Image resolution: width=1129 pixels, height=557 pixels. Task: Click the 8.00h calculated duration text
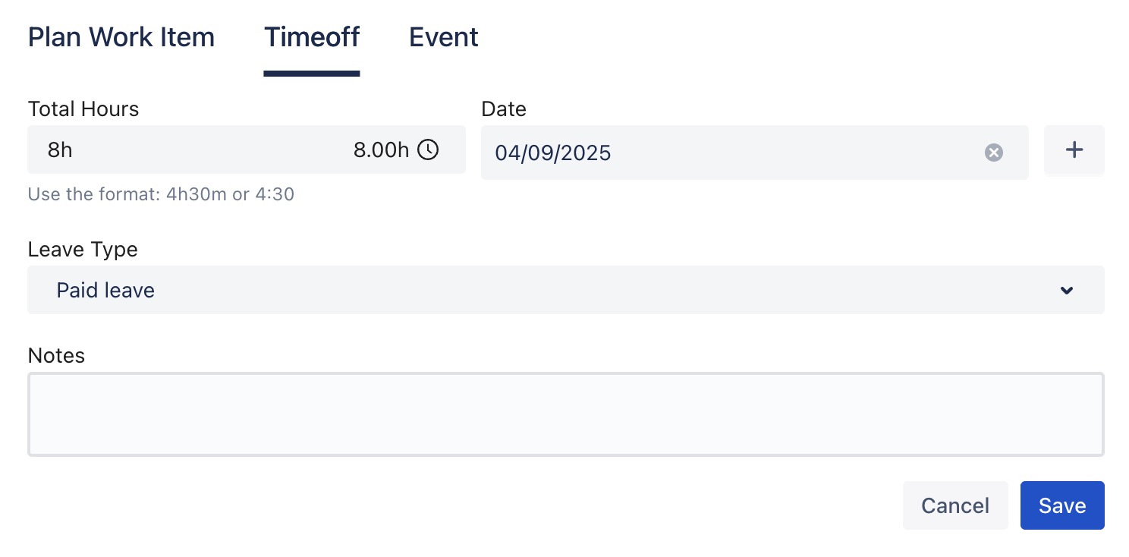tap(382, 149)
